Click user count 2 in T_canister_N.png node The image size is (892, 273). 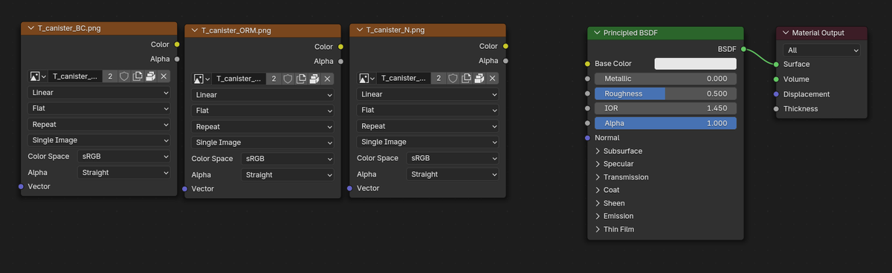[439, 79]
